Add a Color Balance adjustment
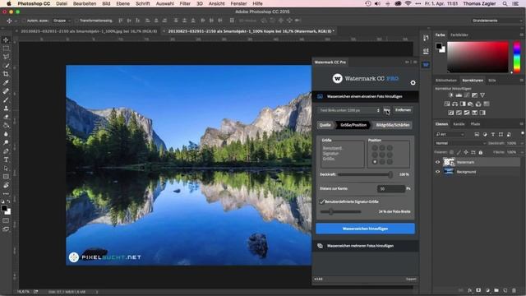Image resolution: width=526 pixels, height=296 pixels. pos(454,104)
